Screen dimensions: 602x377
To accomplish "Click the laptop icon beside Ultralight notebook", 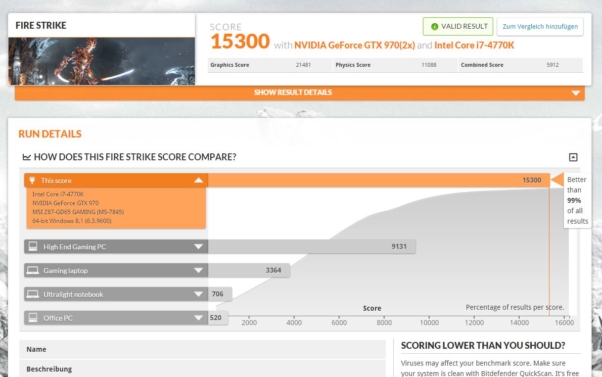I will point(33,294).
